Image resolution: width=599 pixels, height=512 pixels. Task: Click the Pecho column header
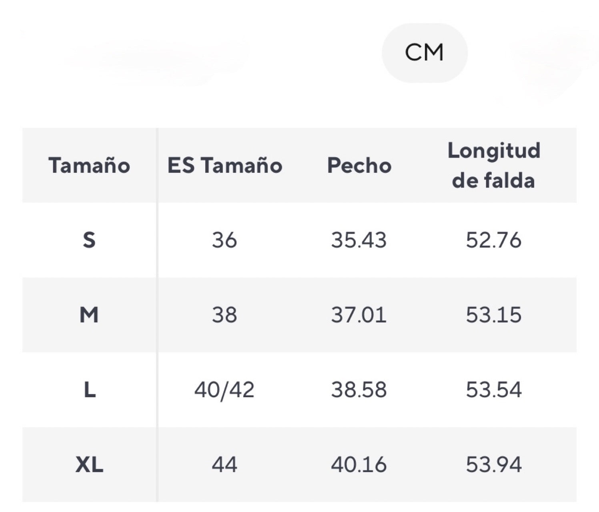pos(359,165)
